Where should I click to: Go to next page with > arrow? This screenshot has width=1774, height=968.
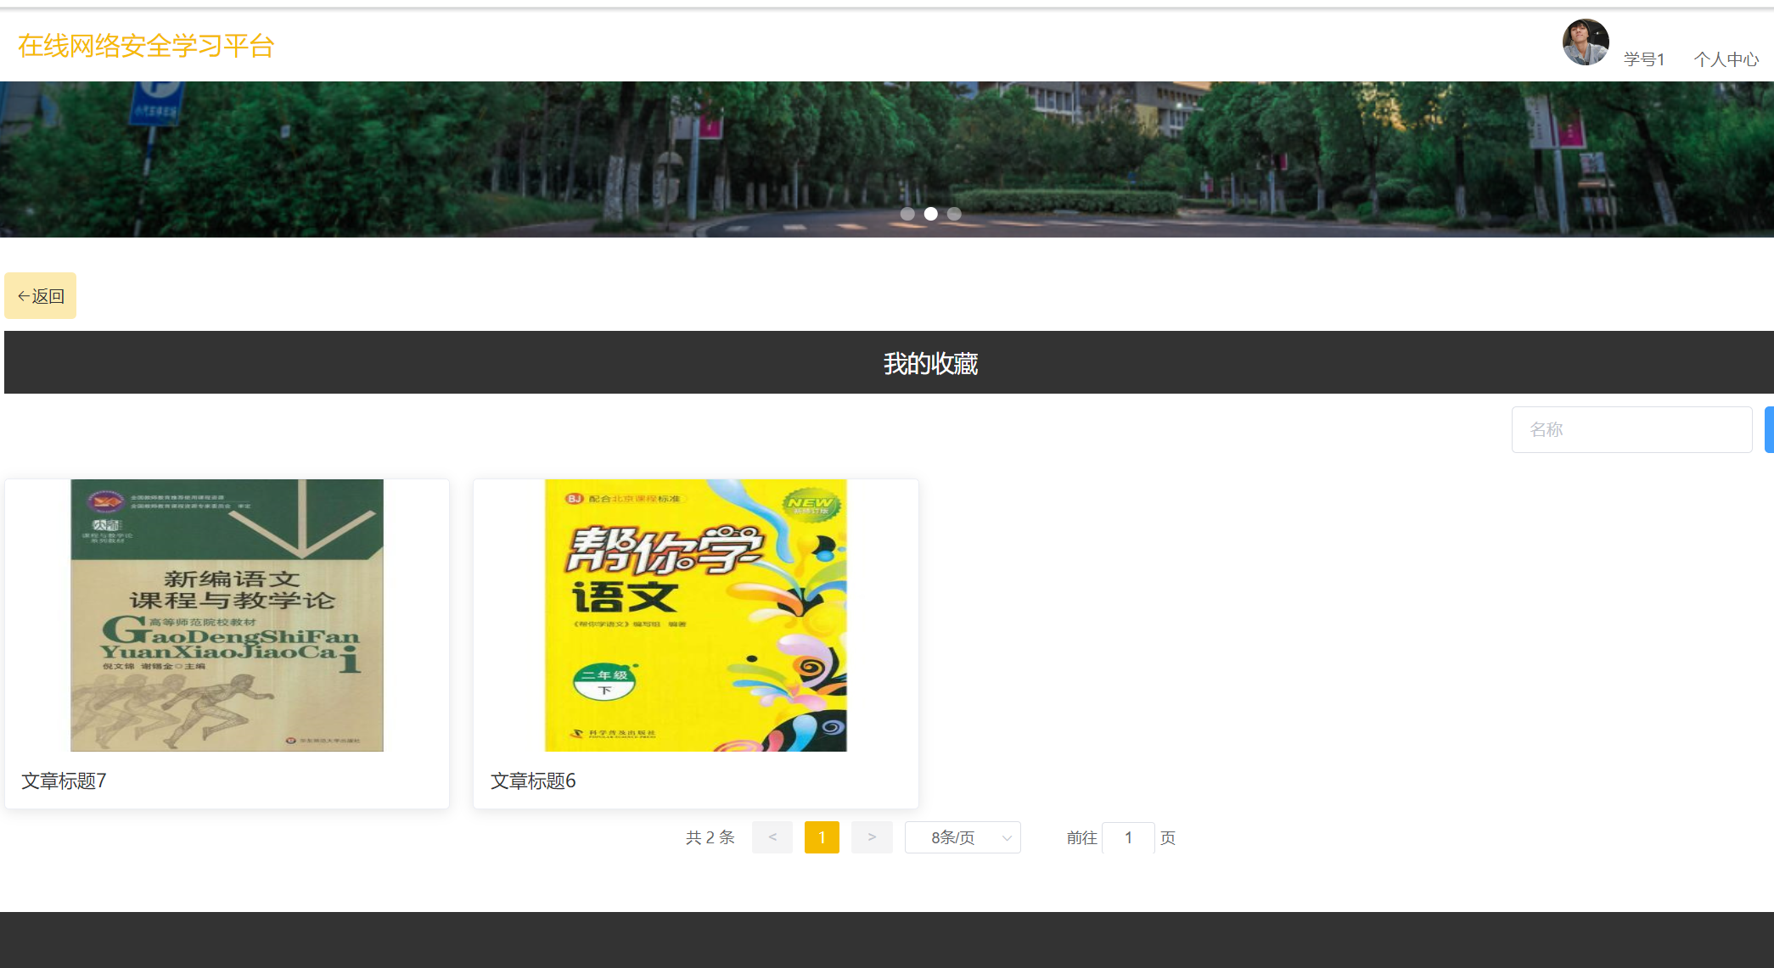[x=872, y=837]
